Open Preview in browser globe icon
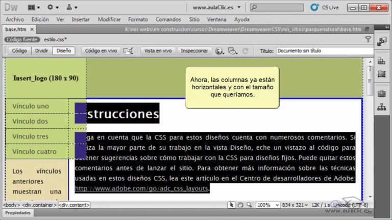Screen dimensions: 392x220 tap(219, 51)
